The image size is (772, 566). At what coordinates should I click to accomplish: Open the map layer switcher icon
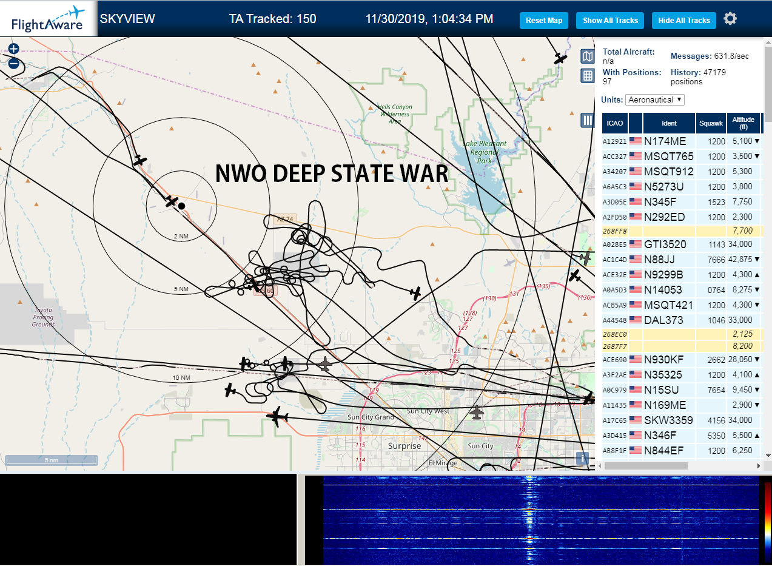(587, 57)
